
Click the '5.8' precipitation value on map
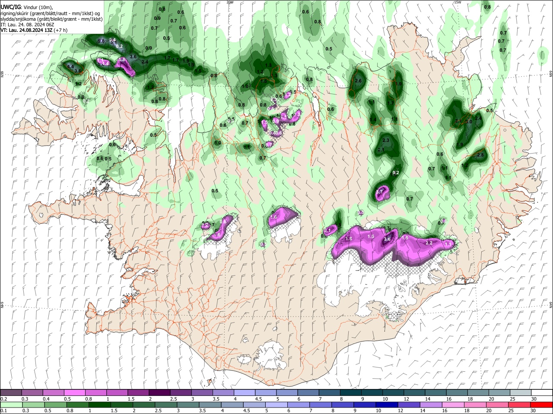[101, 41]
